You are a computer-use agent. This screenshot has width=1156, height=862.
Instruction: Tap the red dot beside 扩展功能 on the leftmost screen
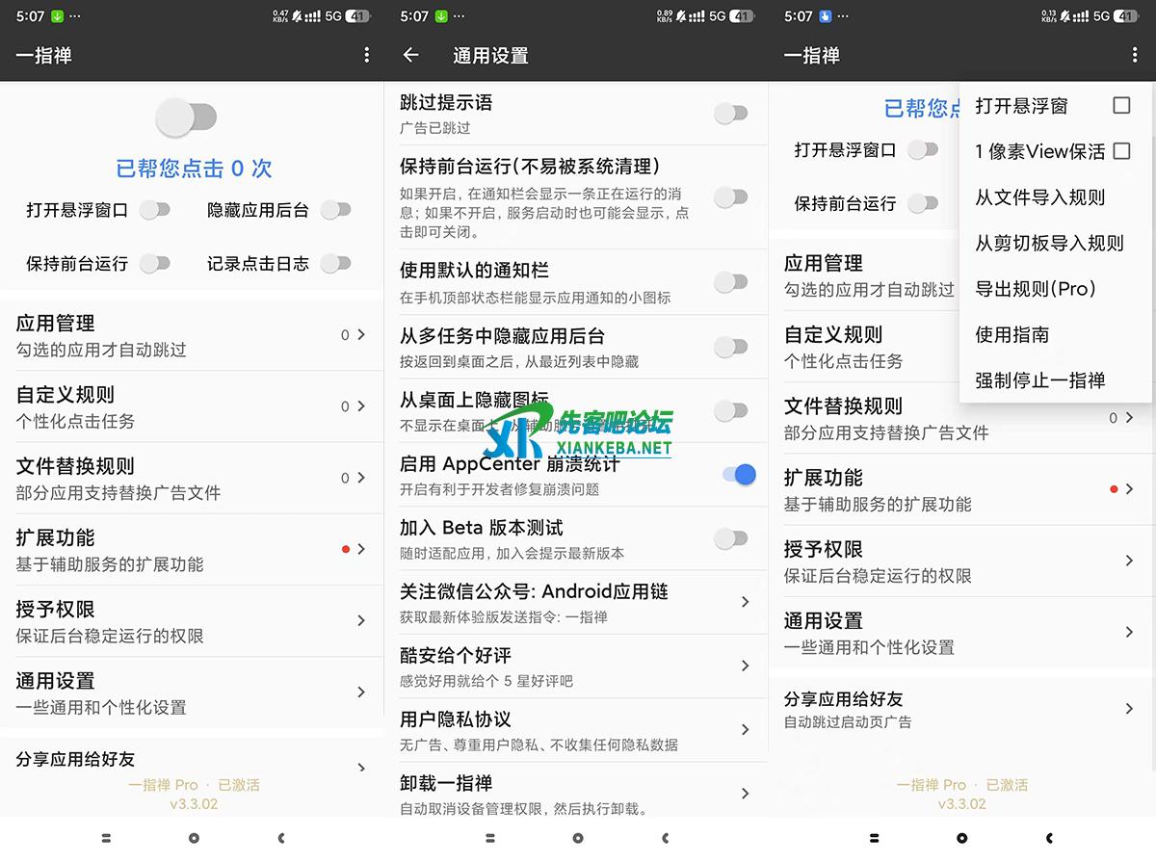coord(345,549)
